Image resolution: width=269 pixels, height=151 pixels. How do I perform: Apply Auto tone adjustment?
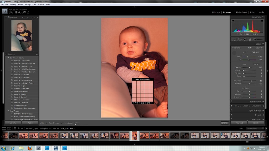pyautogui.click(x=256, y=64)
